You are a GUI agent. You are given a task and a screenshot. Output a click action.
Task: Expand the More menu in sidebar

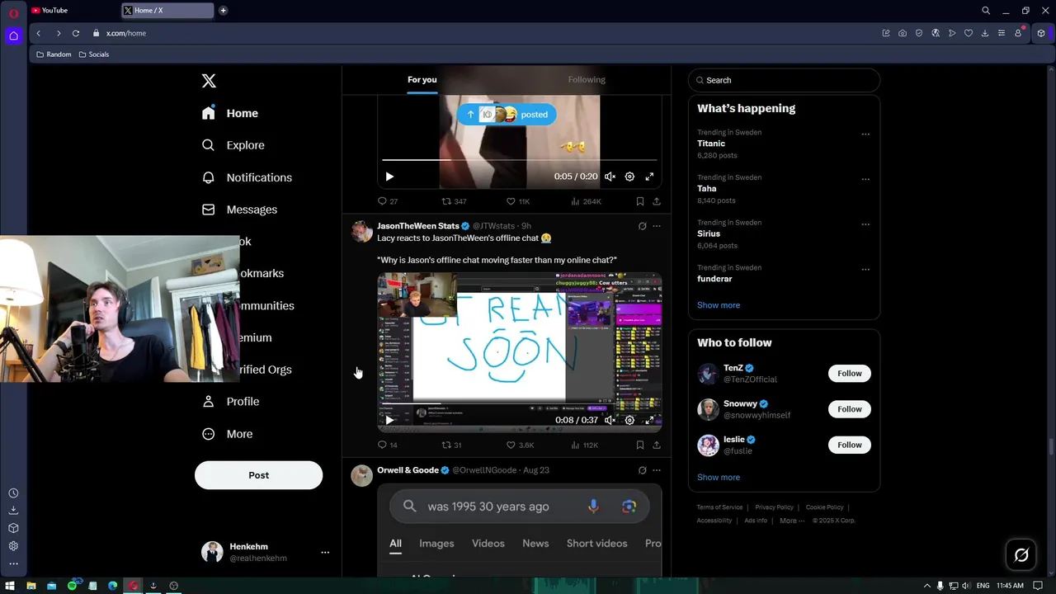coord(228,434)
